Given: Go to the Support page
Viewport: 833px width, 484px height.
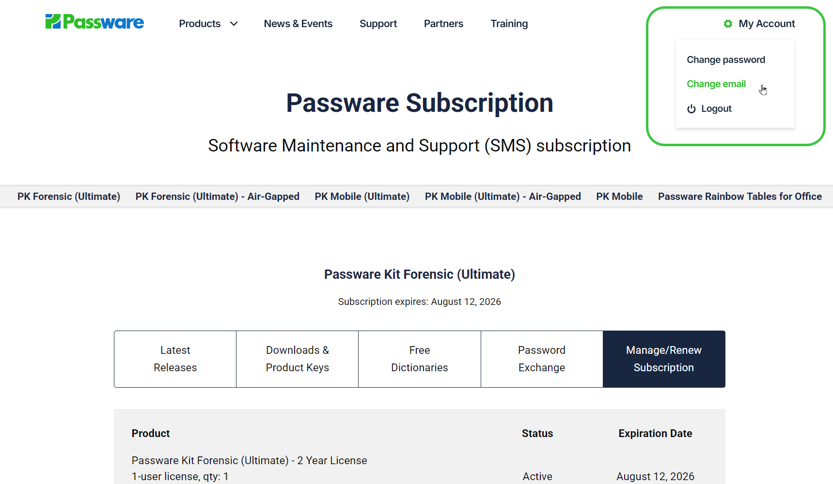Looking at the screenshot, I should coord(378,24).
